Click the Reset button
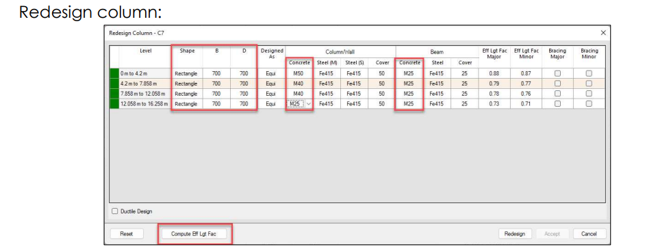Image resolution: width=658 pixels, height=249 pixels. coord(126,234)
